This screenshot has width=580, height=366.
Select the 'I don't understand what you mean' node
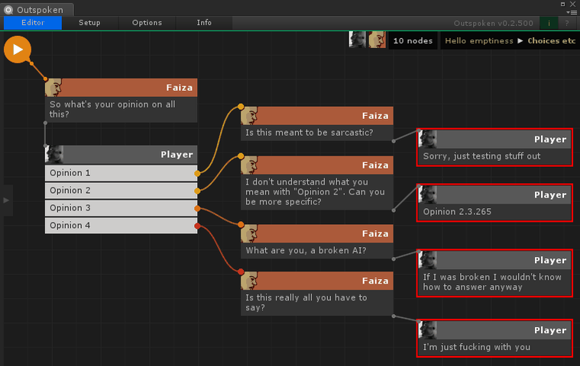click(x=317, y=183)
